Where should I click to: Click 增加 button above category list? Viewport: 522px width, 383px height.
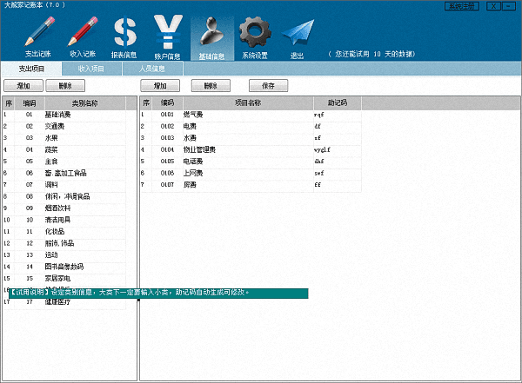click(x=23, y=86)
